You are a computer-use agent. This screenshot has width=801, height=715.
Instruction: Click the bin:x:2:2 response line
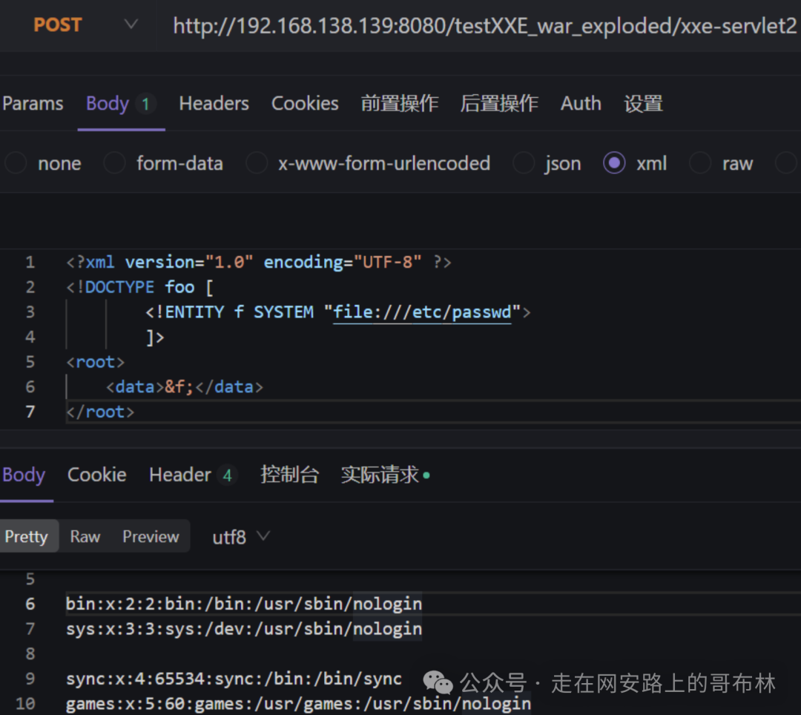pyautogui.click(x=244, y=604)
